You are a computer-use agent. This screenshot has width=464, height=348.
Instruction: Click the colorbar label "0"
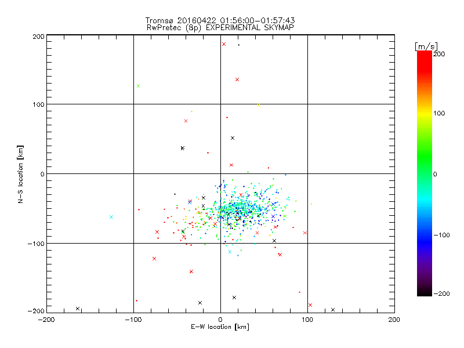435,174
